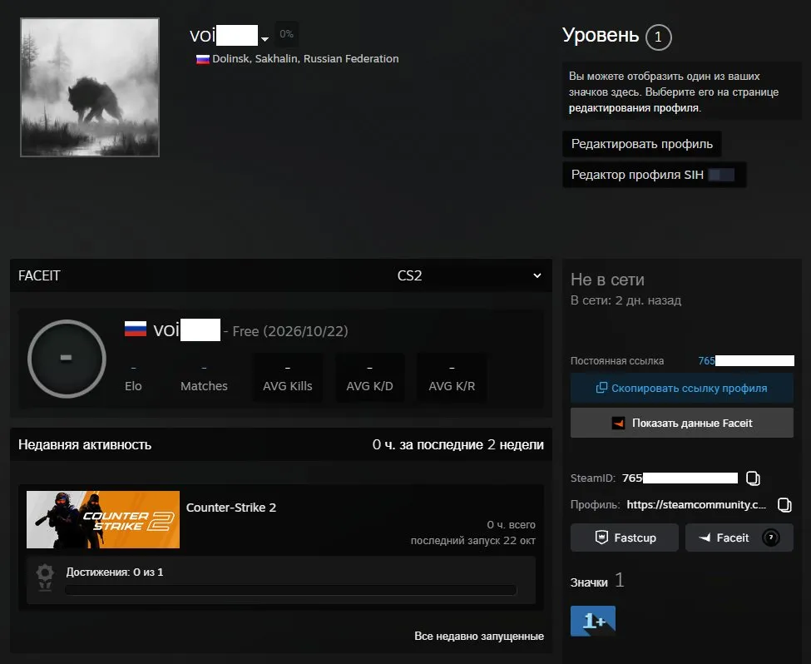811x664 pixels.
Task: Open the Counter-Strike 2 banner image
Action: point(103,519)
